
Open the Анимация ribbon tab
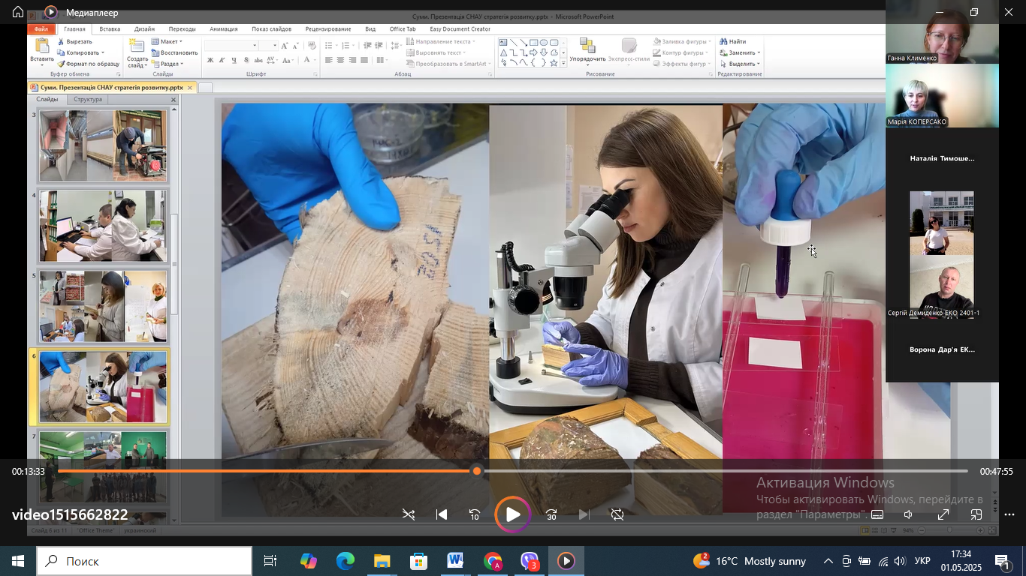coord(223,29)
